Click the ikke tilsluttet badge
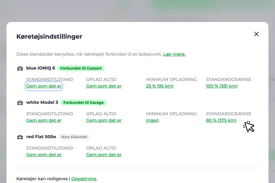This screenshot has height=183, width=275. pos(74,137)
